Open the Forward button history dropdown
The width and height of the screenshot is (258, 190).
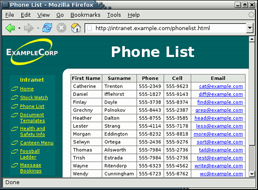[38, 28]
